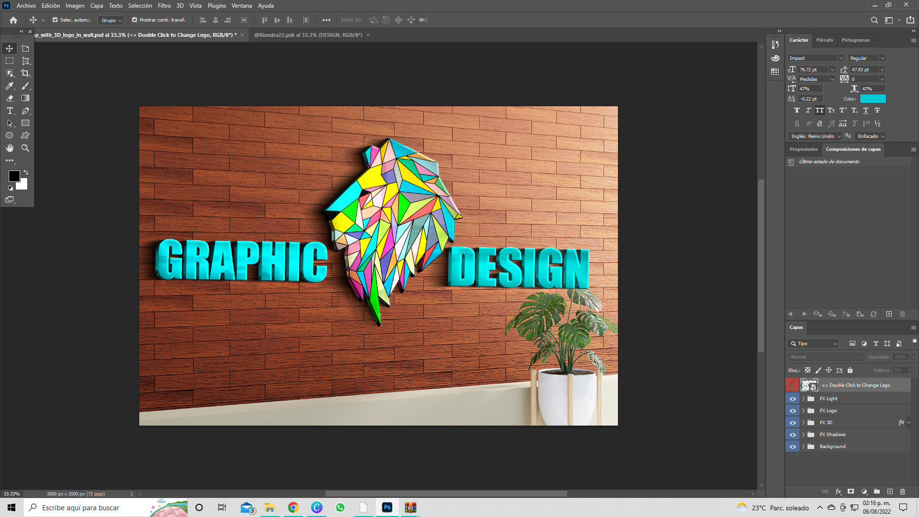
Task: Open Google Chrome from the taskbar
Action: point(293,507)
